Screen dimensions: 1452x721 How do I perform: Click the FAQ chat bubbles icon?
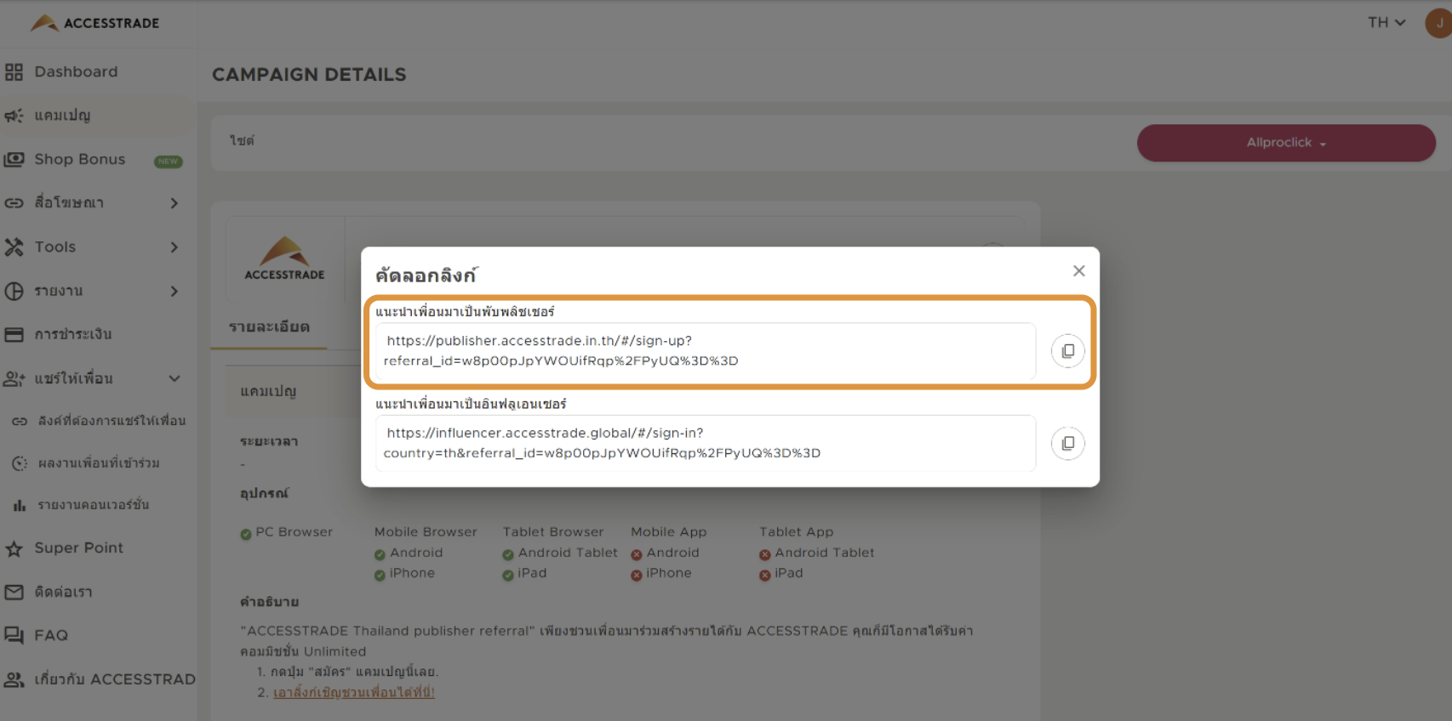click(14, 635)
